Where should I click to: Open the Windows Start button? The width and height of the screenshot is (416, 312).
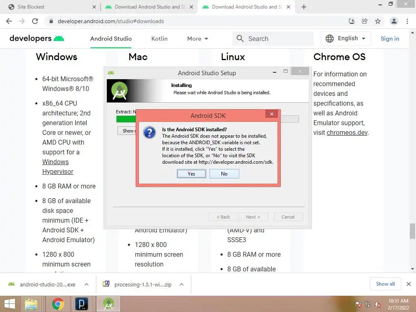[x=10, y=304]
